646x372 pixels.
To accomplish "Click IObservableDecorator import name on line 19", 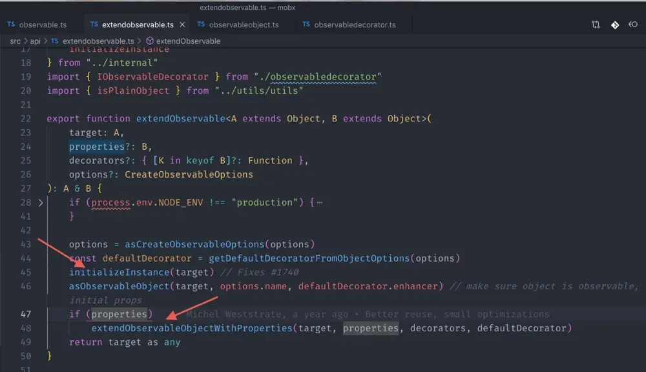I will (x=153, y=77).
